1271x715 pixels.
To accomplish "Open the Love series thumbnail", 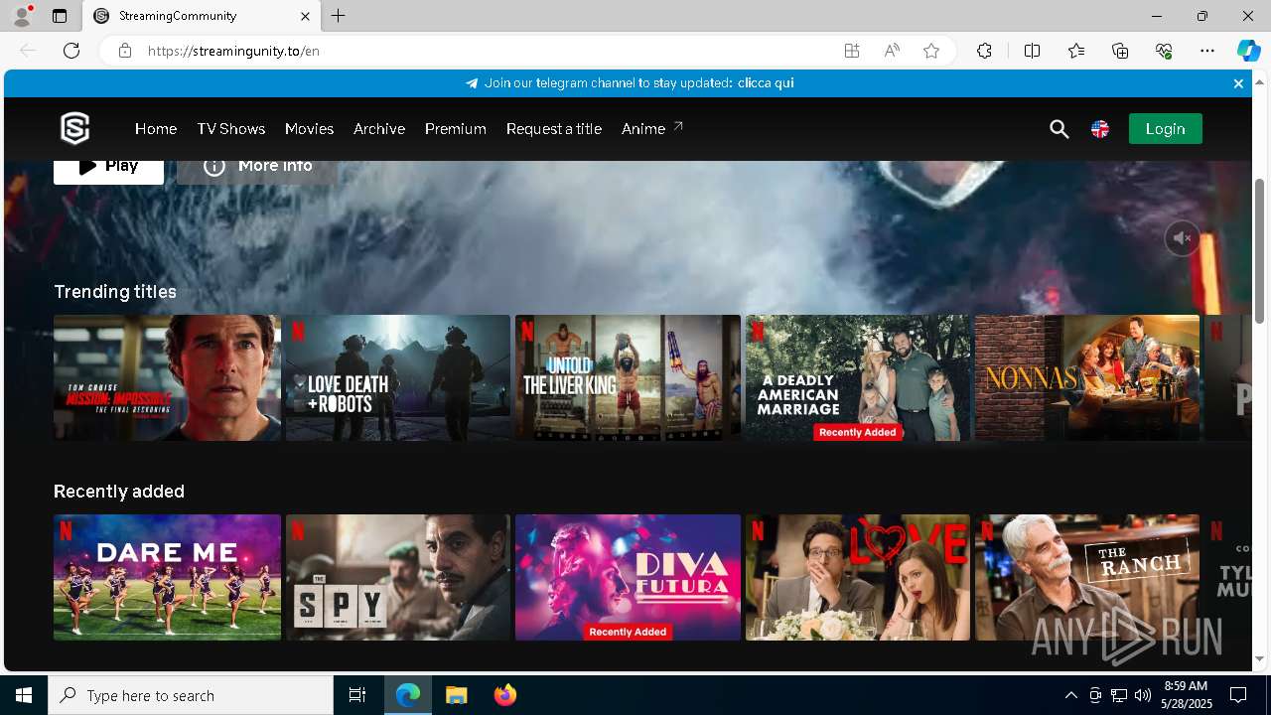I will tap(858, 577).
